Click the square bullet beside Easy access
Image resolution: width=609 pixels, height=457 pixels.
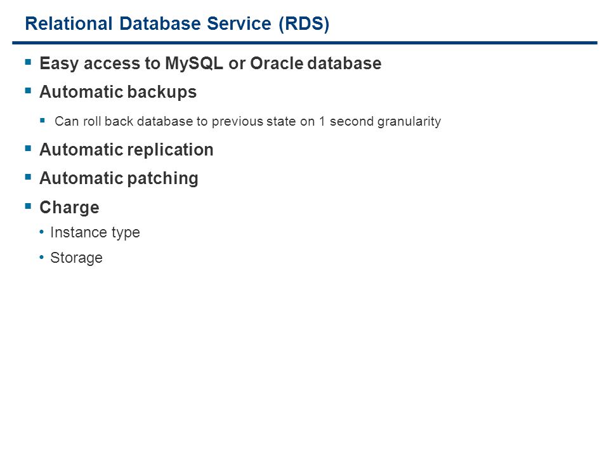coord(28,62)
